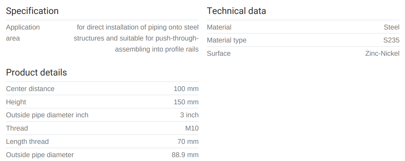Click the Product details heading

coord(36,73)
